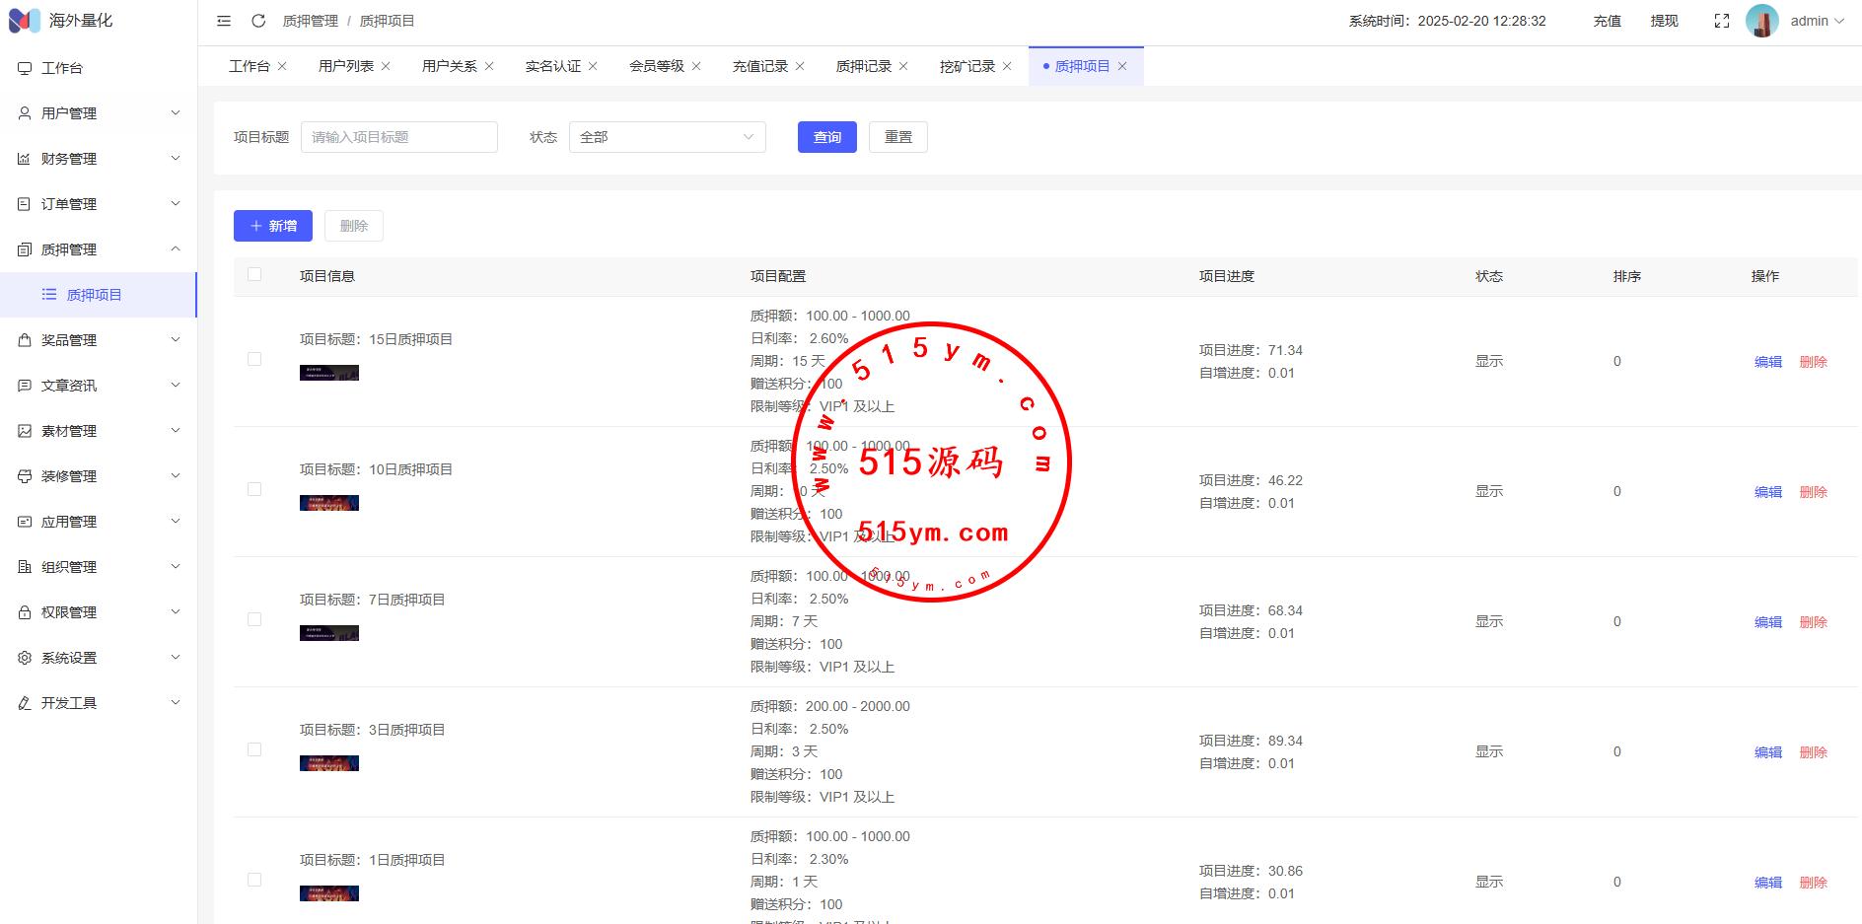This screenshot has height=924, width=1862.
Task: Expand the 财务管理 sidebar menu
Action: click(99, 159)
